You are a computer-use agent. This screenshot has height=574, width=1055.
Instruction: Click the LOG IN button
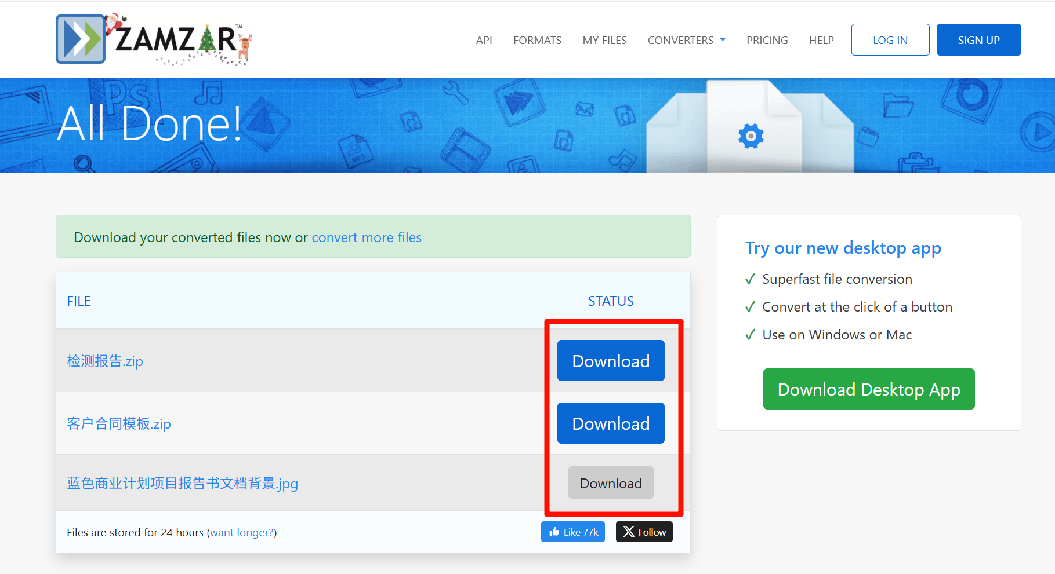[x=890, y=40]
